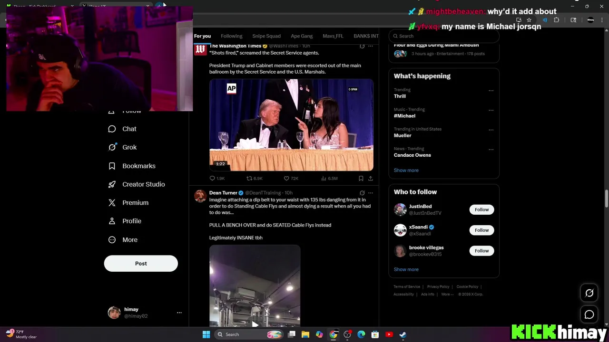The image size is (609, 342).
Task: Open the Terms of Service link
Action: (407, 286)
